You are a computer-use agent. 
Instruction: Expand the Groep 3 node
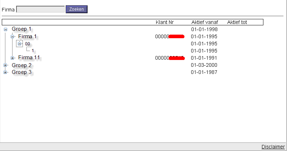[x=5, y=72]
